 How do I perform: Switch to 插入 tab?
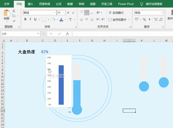pyautogui.click(x=31, y=4)
